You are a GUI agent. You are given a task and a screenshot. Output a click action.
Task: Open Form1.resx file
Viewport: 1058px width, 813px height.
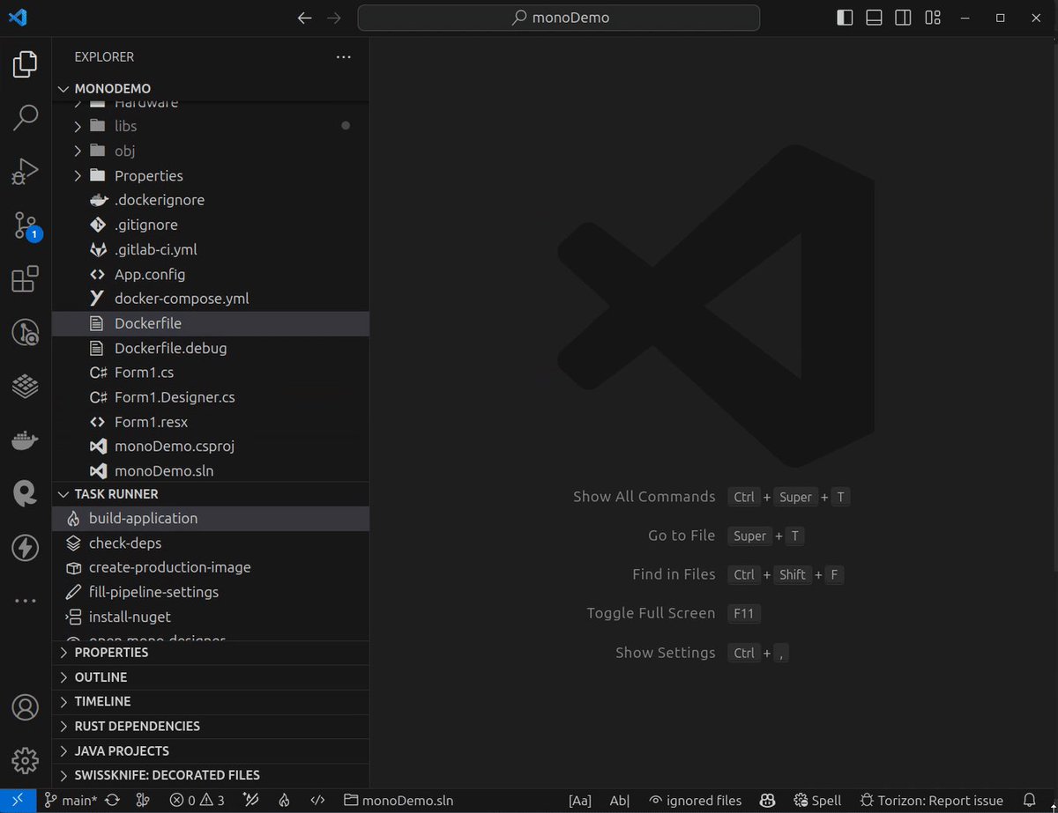point(211,422)
